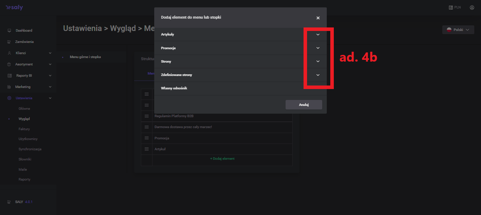Click drag handle beside Artykuł row
The image size is (481, 215).
point(146,149)
